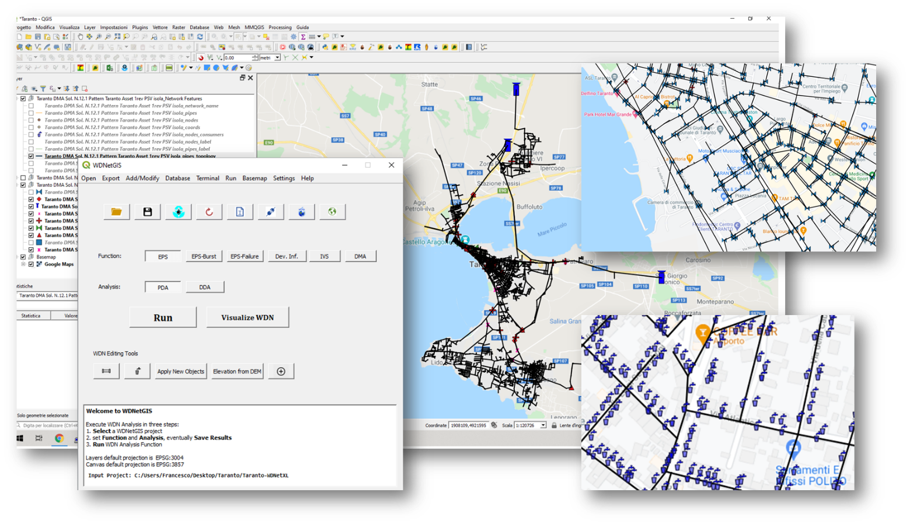Click the Apply New Objects button
910x524 pixels.
(180, 371)
